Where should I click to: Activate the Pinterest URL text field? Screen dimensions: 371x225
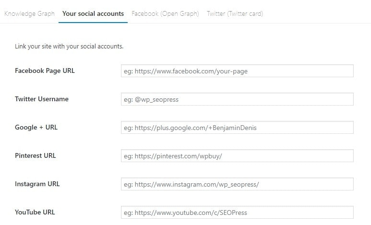[237, 156]
